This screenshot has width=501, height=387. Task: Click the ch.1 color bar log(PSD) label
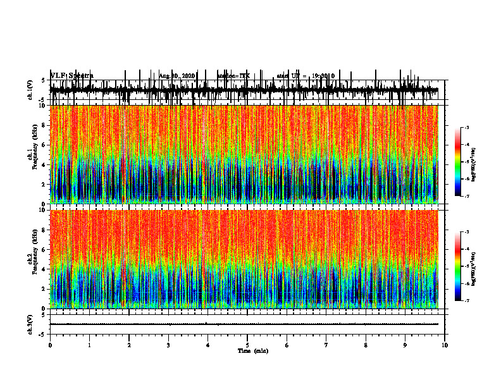(474, 165)
